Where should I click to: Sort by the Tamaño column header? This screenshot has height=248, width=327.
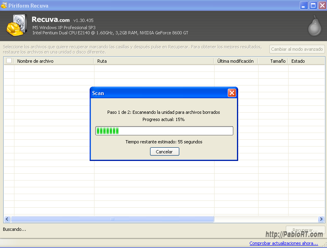coord(277,61)
